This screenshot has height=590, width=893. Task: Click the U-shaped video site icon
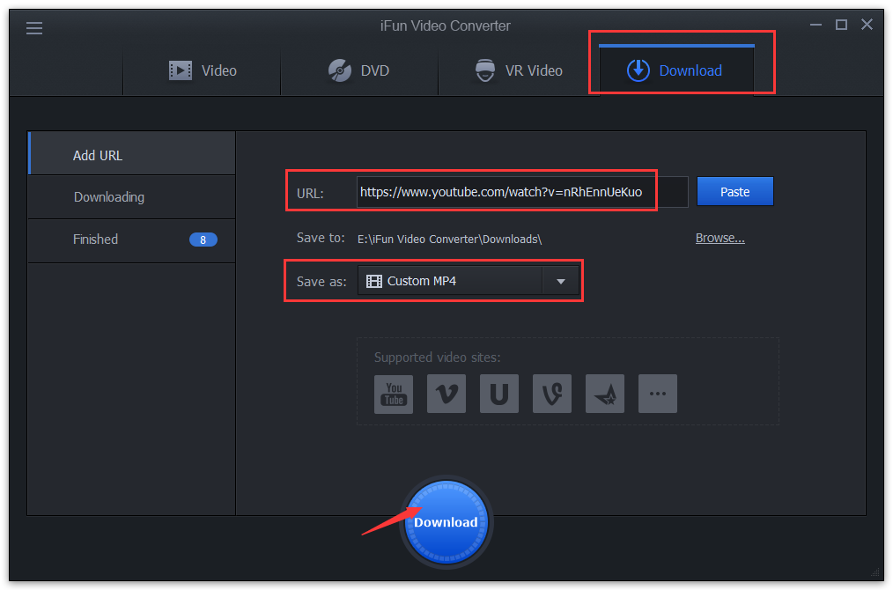click(499, 394)
